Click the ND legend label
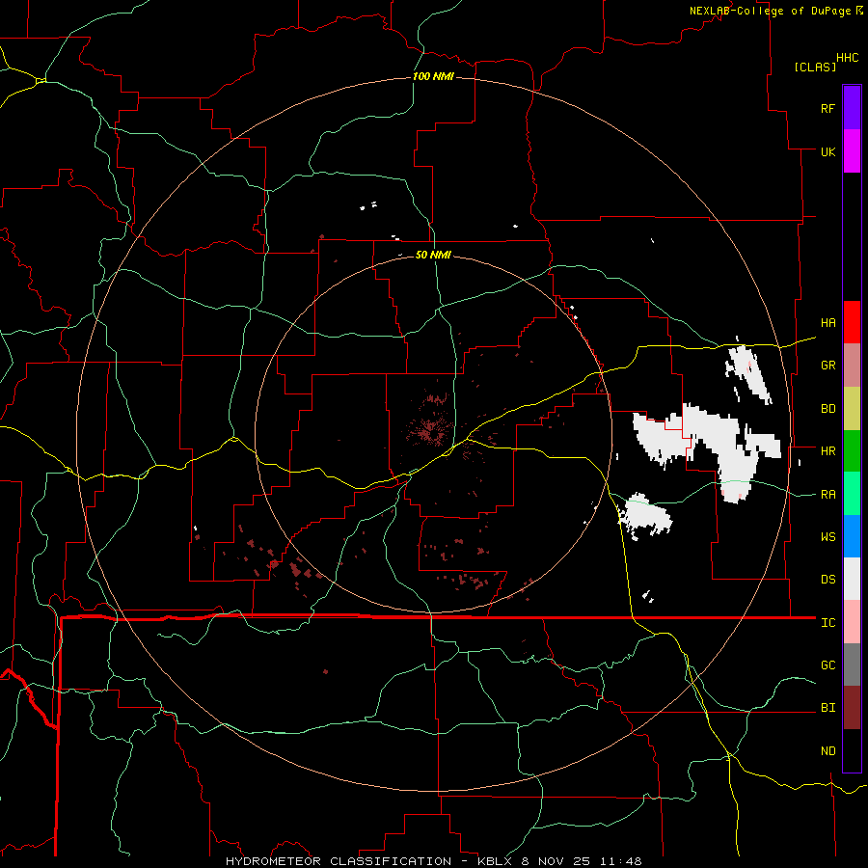The image size is (868, 868). 828,751
